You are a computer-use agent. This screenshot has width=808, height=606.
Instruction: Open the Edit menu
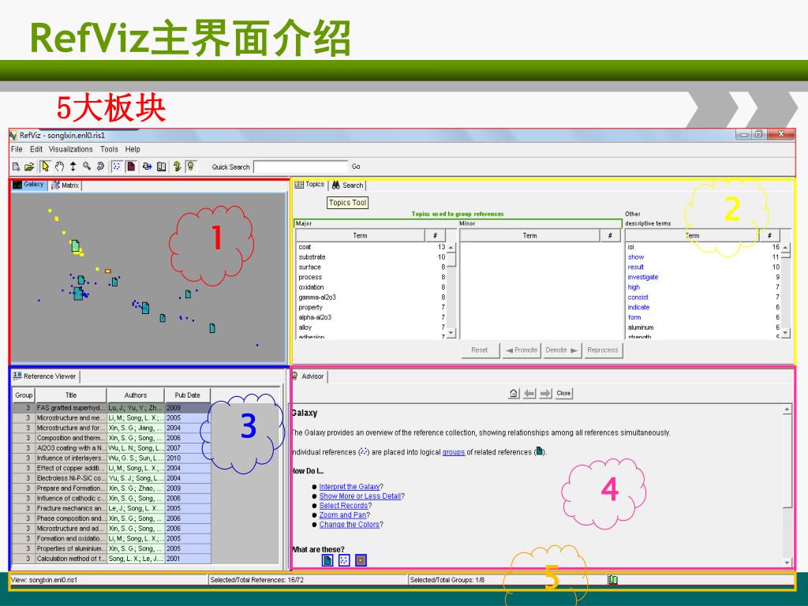36,149
